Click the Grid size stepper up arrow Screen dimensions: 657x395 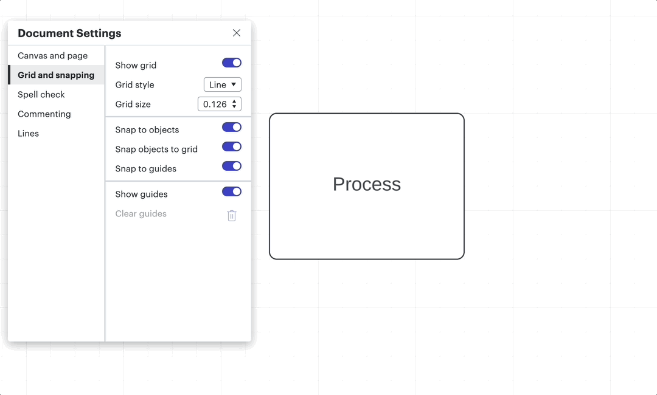235,101
